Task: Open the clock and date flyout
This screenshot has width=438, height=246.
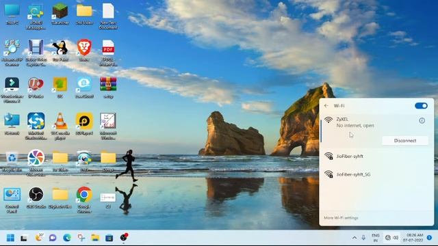Action: [x=413, y=238]
